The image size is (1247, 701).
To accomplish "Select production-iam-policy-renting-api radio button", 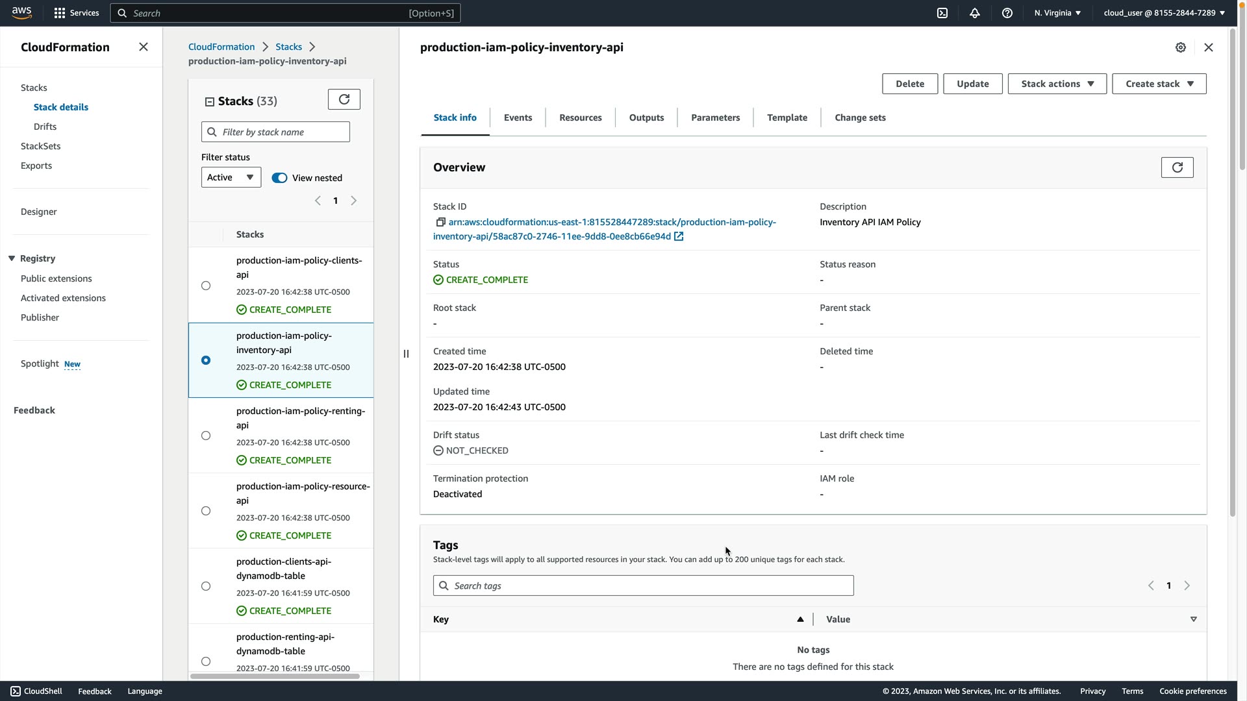I will pyautogui.click(x=206, y=436).
